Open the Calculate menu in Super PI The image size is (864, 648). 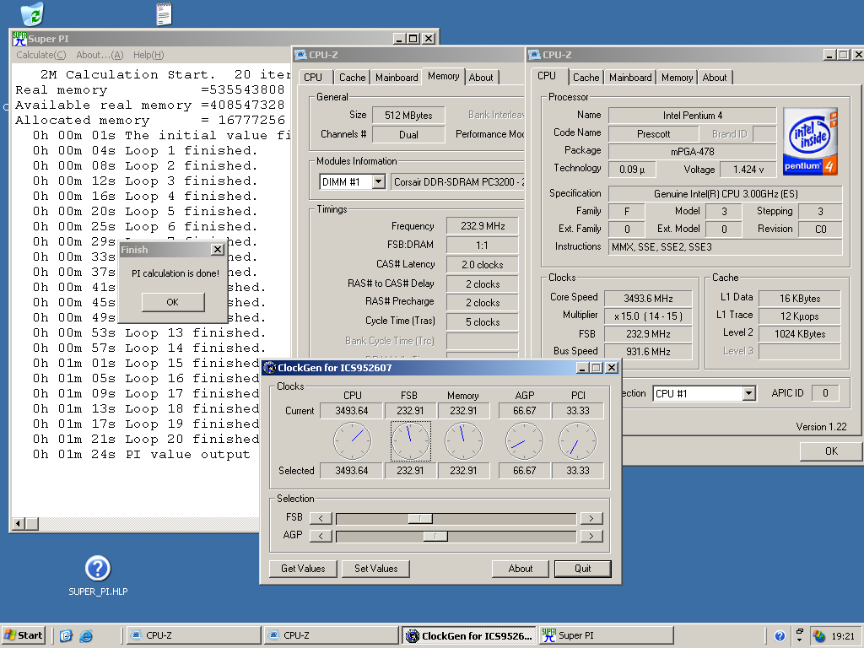40,56
